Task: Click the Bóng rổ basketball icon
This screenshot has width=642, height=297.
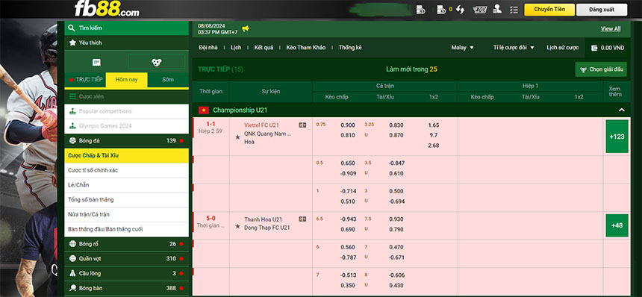Action: pos(72,244)
